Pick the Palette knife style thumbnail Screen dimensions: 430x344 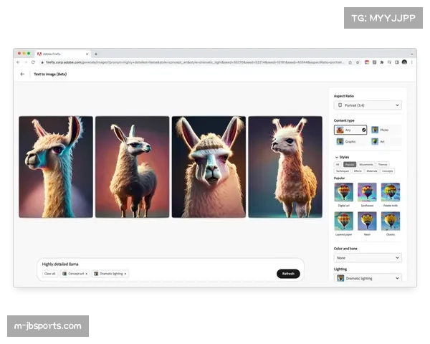391,192
